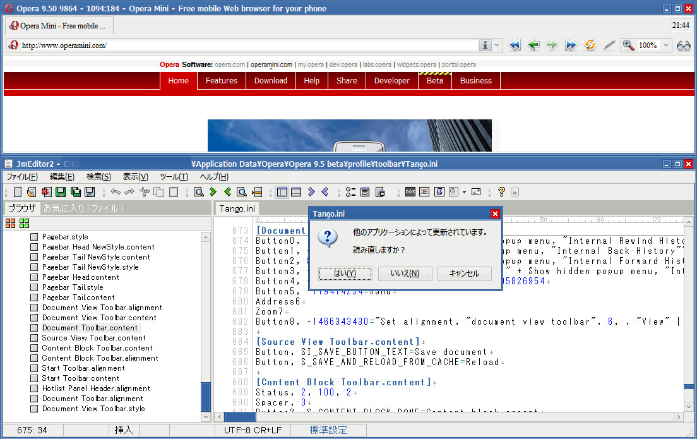Open the 検索(S) menu

(98, 177)
